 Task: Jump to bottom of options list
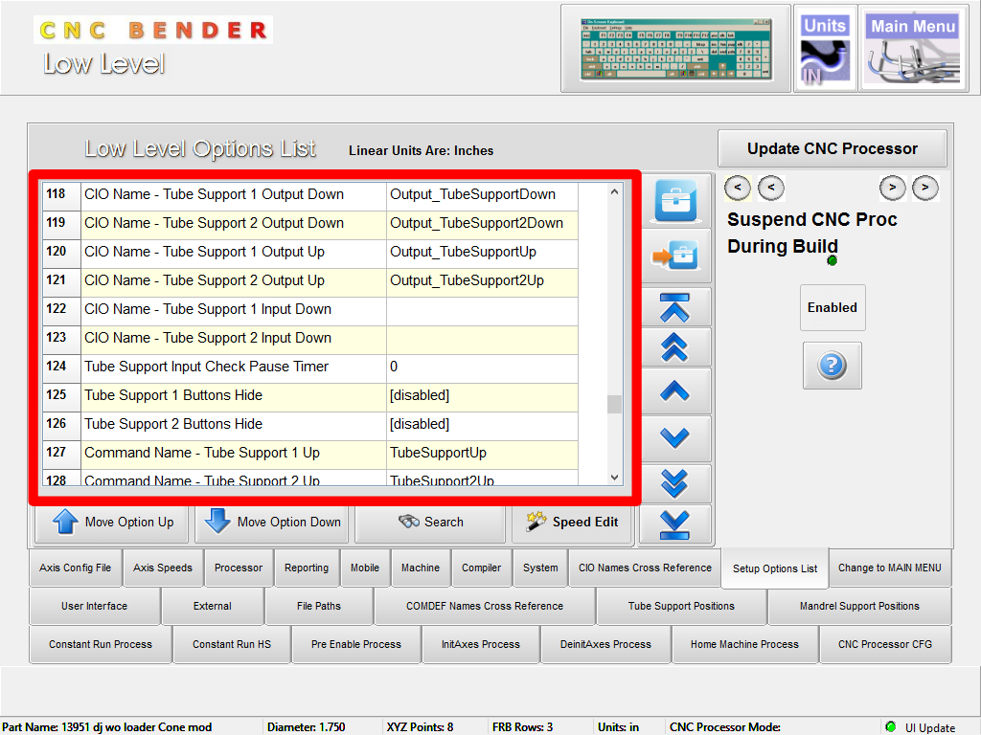click(x=675, y=524)
